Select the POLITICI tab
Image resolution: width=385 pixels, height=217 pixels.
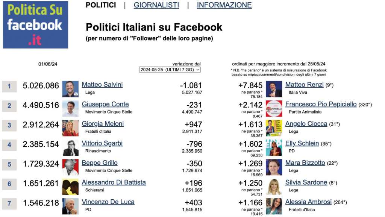pyautogui.click(x=101, y=5)
